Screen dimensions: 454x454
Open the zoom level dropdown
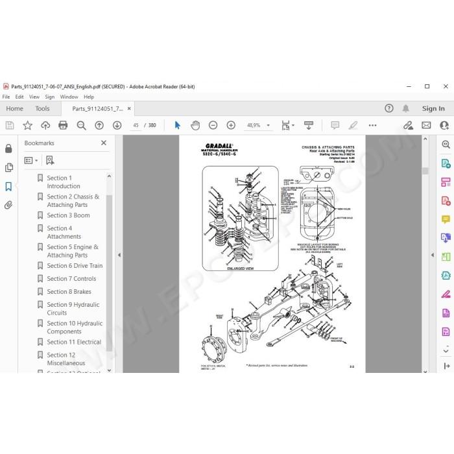click(268, 125)
